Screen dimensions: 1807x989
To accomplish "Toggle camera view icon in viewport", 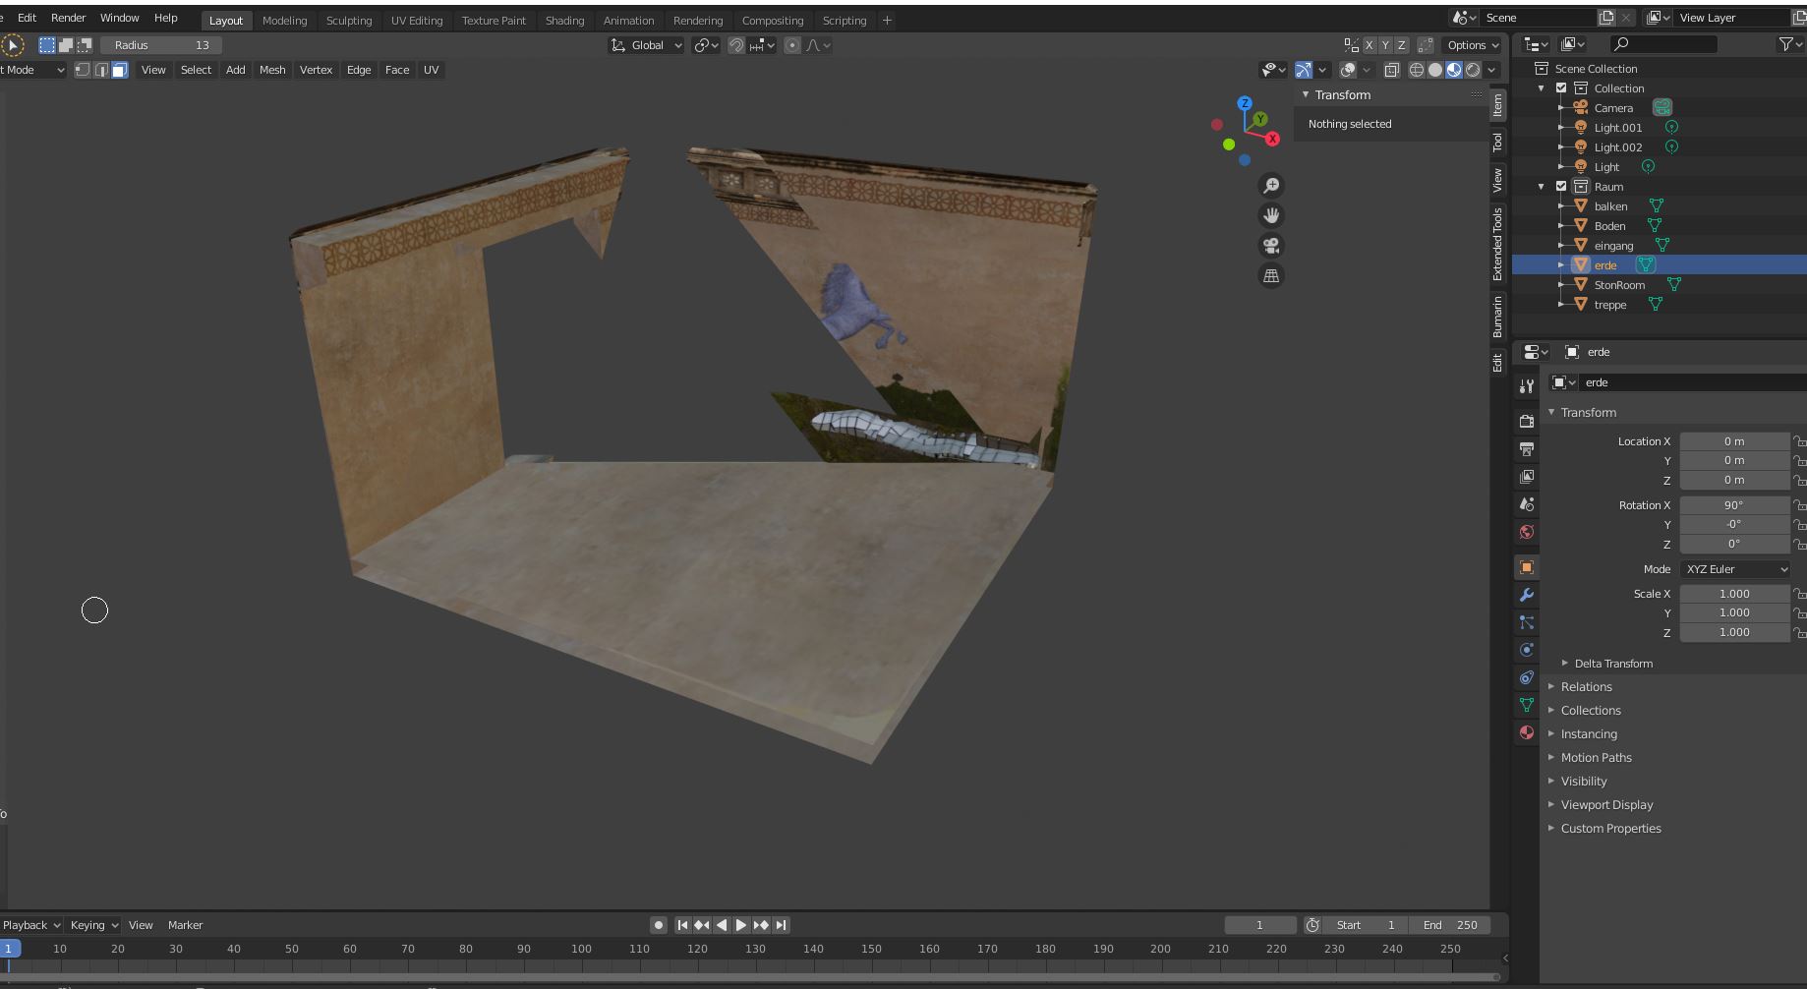I will click(x=1271, y=246).
